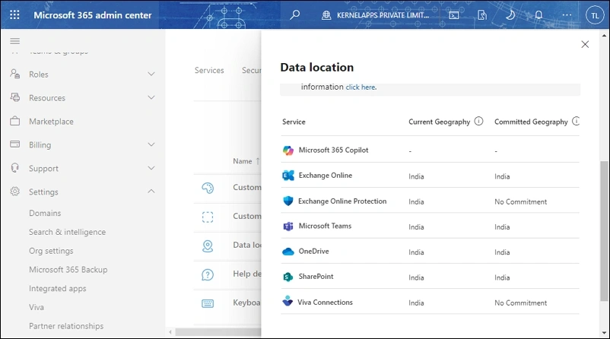Click the OneDrive service name

point(313,251)
